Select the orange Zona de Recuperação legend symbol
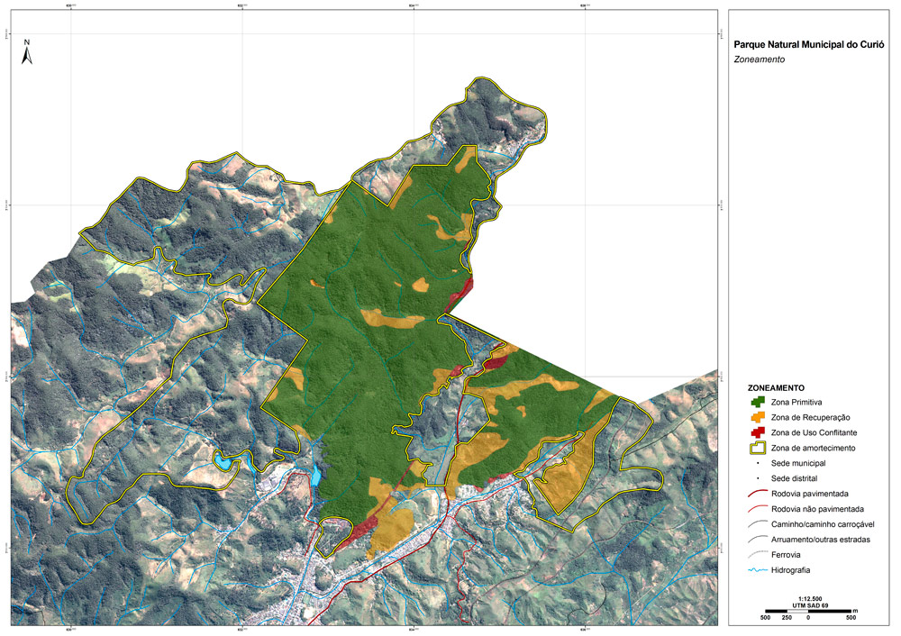Screen dimensions: 901x636 (x=758, y=417)
